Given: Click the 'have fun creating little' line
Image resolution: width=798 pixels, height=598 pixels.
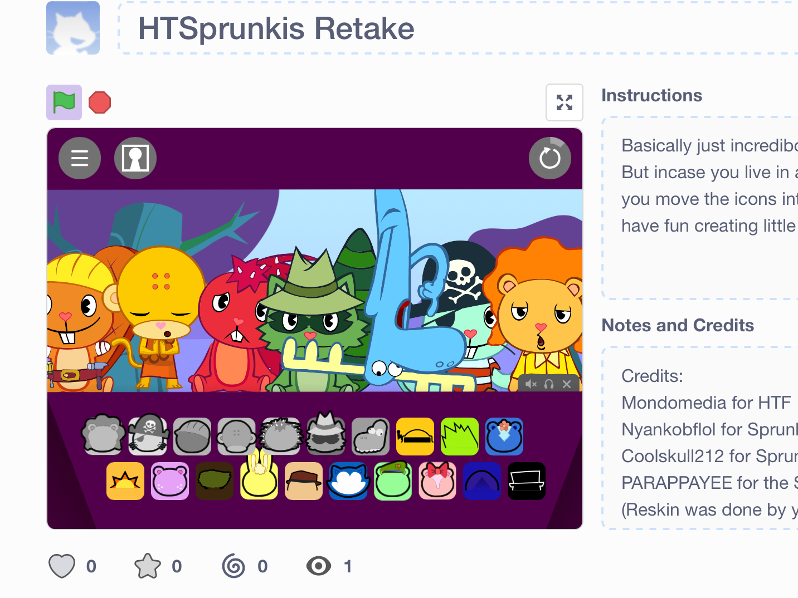Looking at the screenshot, I should pos(709,226).
